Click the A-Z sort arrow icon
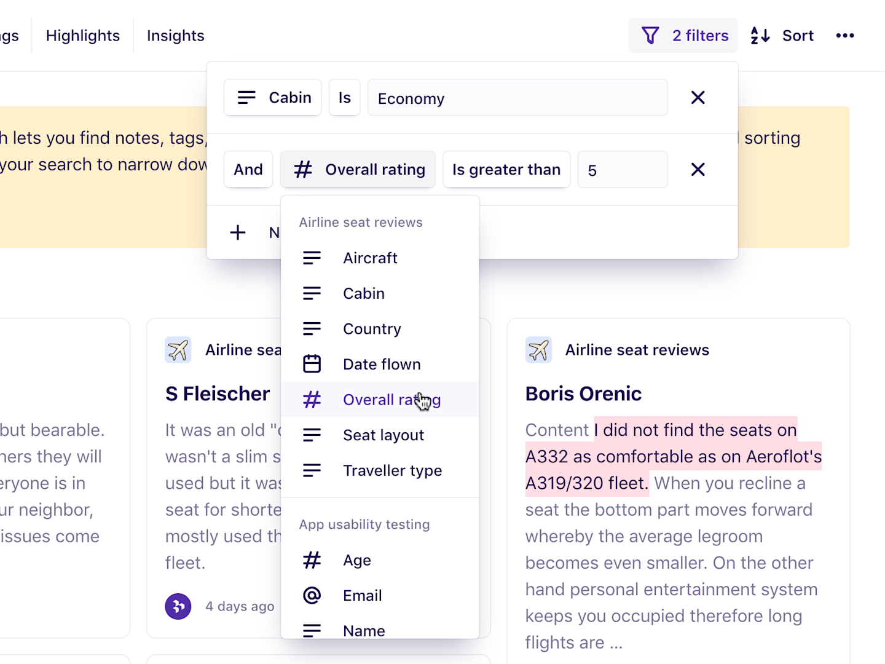The image size is (885, 664). pyautogui.click(x=760, y=36)
